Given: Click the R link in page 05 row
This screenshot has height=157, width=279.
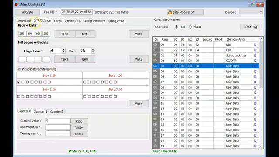Looking at the screenshot, I should 255,72.
